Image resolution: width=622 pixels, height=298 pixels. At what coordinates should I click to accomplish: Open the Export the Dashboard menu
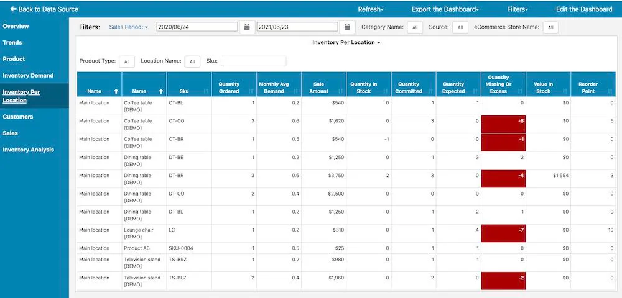[445, 9]
